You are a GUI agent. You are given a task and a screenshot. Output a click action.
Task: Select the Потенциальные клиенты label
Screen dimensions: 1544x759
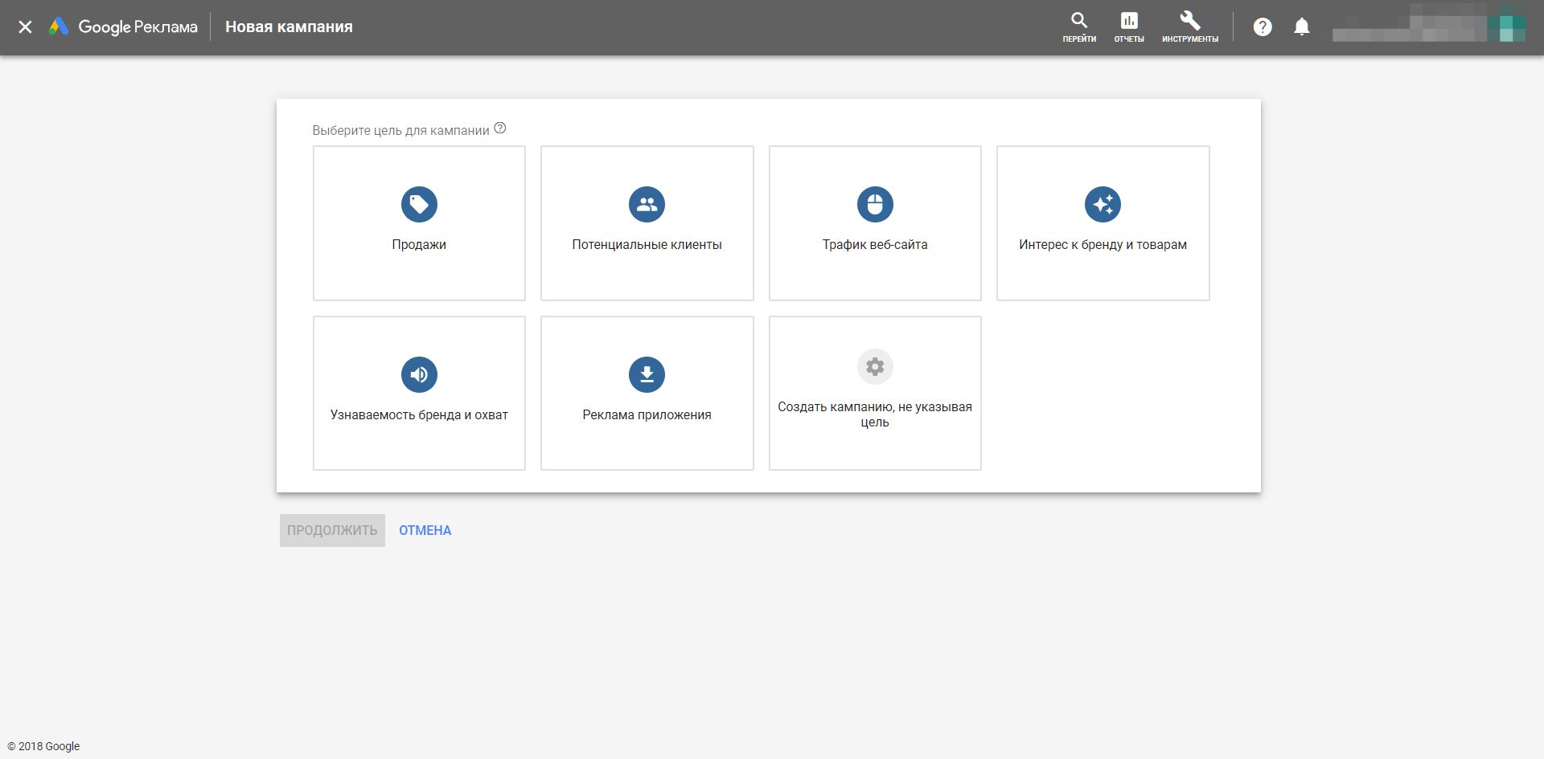(647, 245)
